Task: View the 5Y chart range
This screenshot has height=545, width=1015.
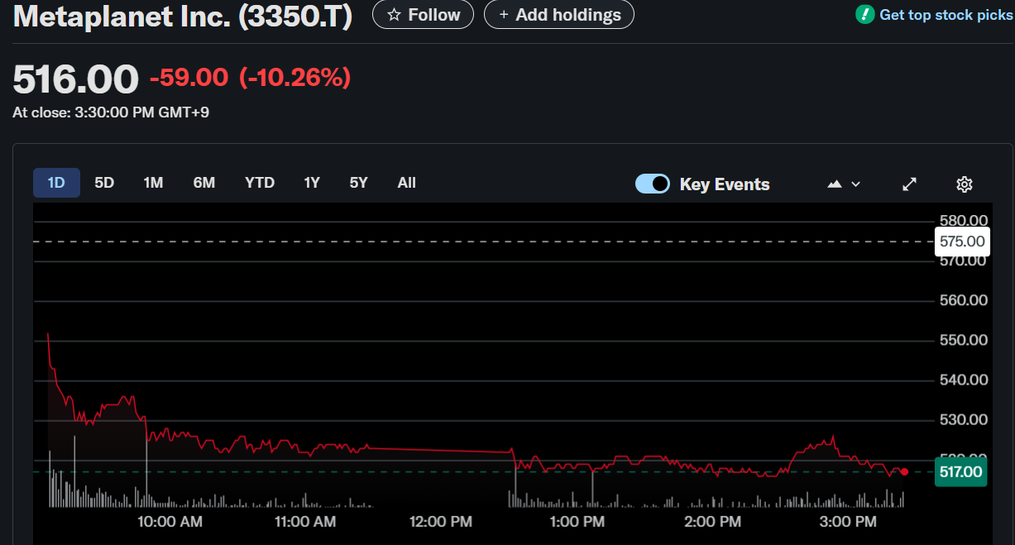Action: 358,183
